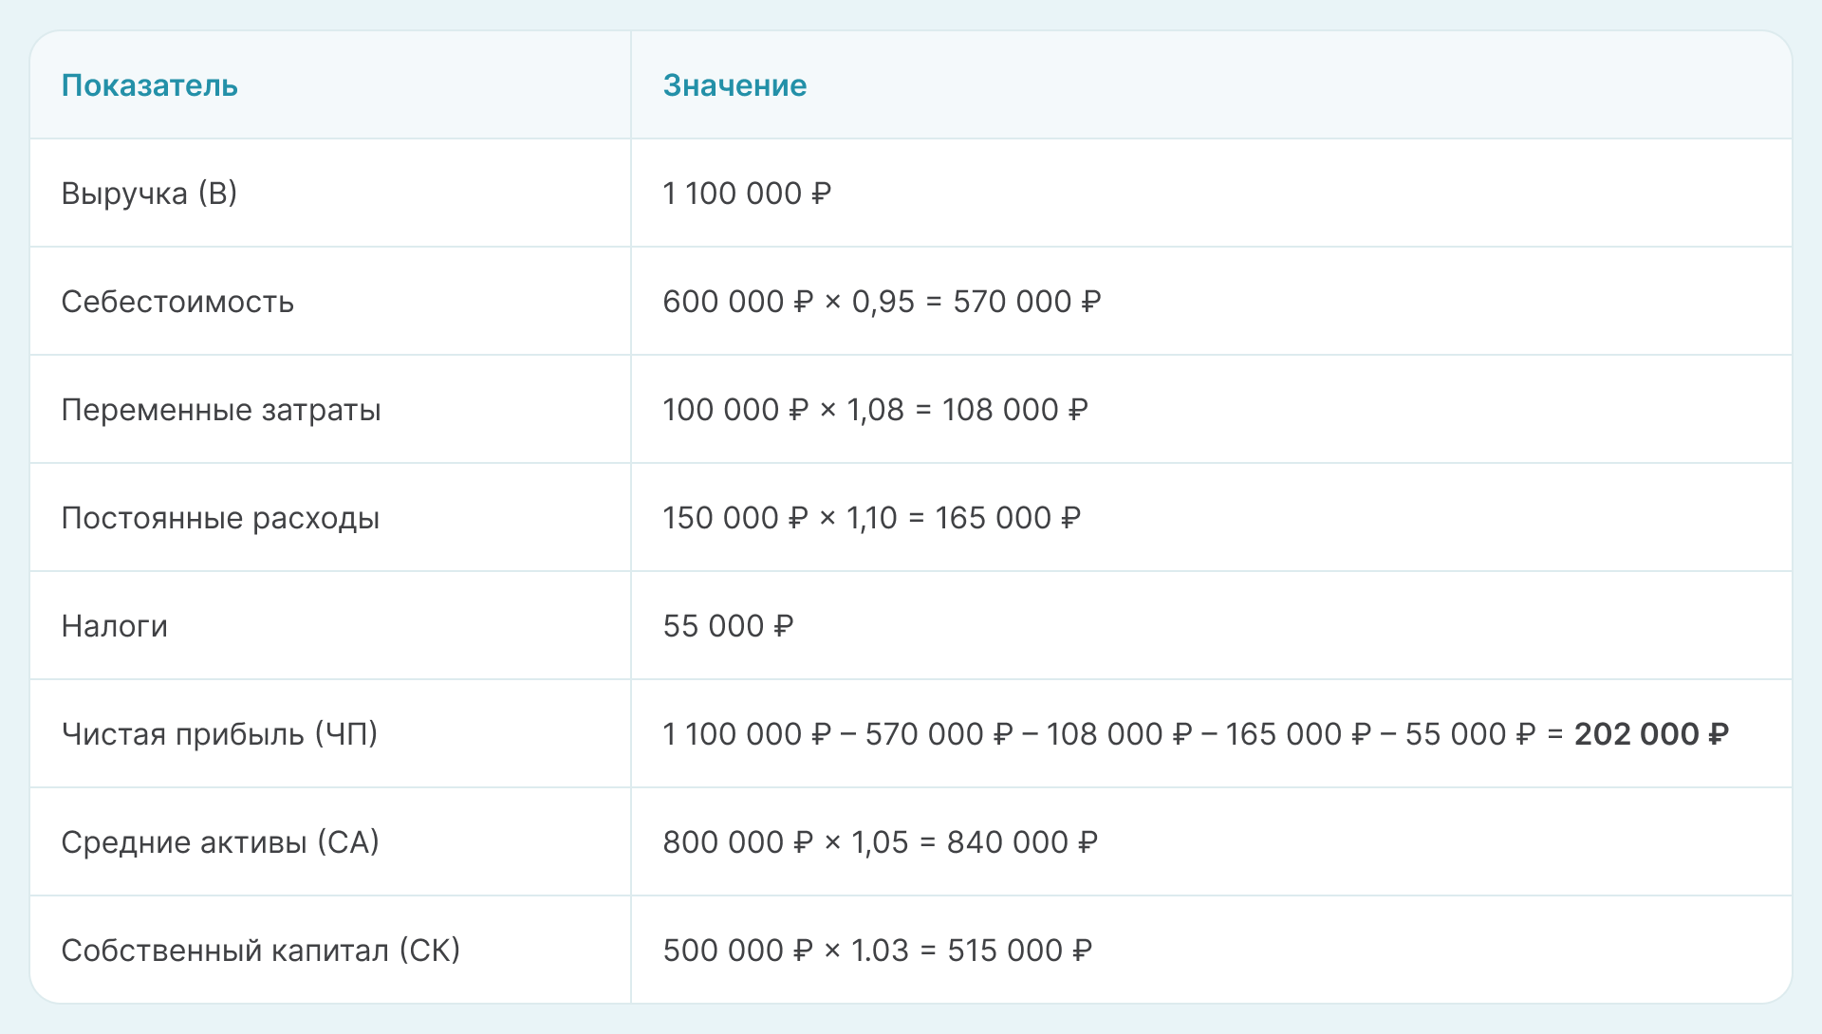The image size is (1822, 1034).
Task: Select the 165 000 ₽ result in Постоянные расходы row
Action: (1008, 518)
